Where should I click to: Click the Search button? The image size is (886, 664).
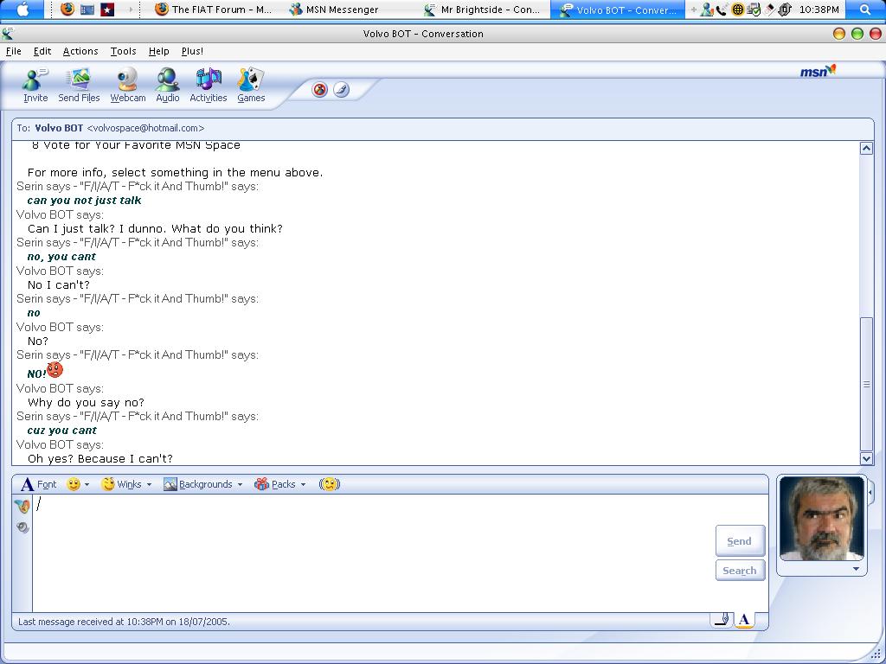[740, 571]
